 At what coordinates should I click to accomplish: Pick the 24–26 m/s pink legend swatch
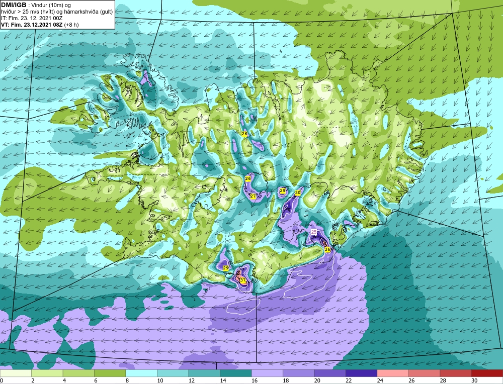[x=393, y=373]
